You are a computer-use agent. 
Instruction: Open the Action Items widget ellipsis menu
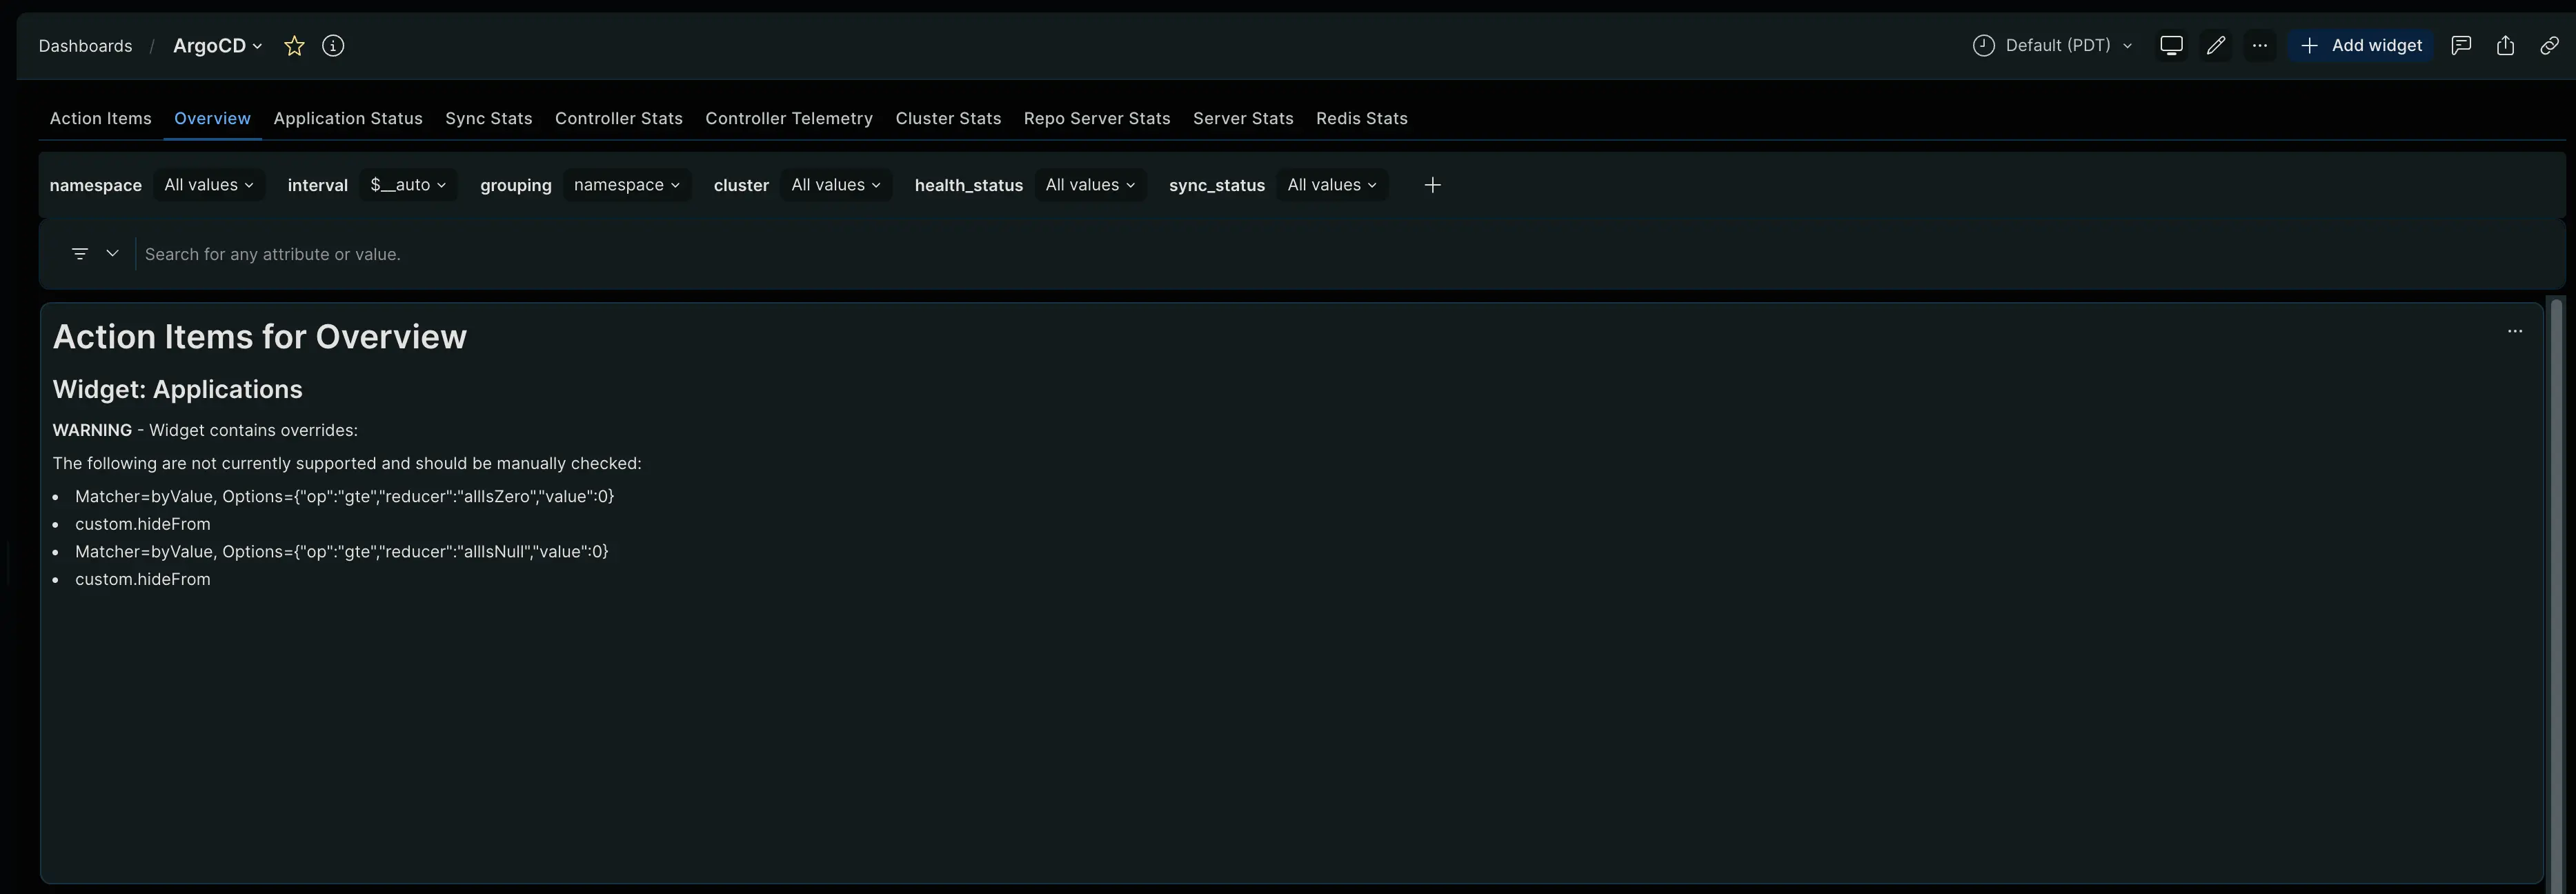point(2515,331)
